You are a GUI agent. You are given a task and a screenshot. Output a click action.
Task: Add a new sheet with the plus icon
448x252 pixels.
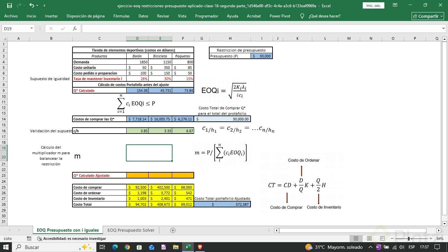[x=173, y=230]
